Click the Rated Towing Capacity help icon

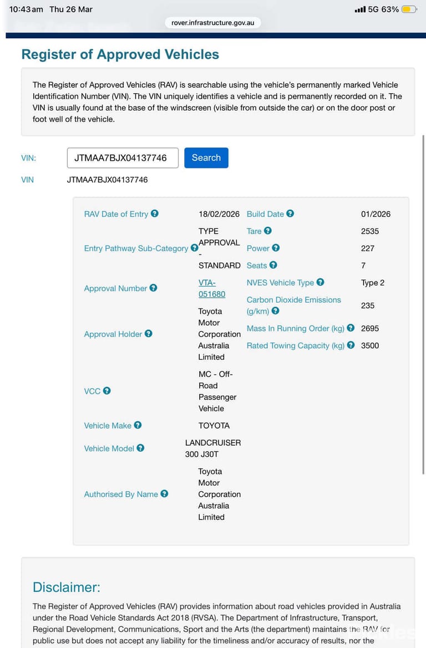351,345
